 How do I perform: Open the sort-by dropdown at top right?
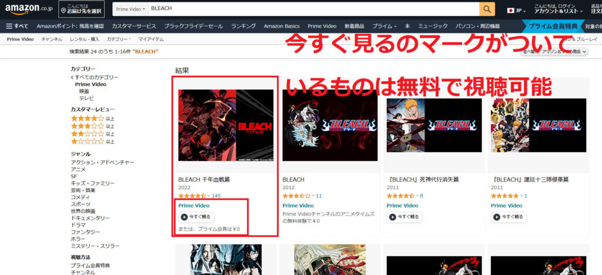(554, 51)
